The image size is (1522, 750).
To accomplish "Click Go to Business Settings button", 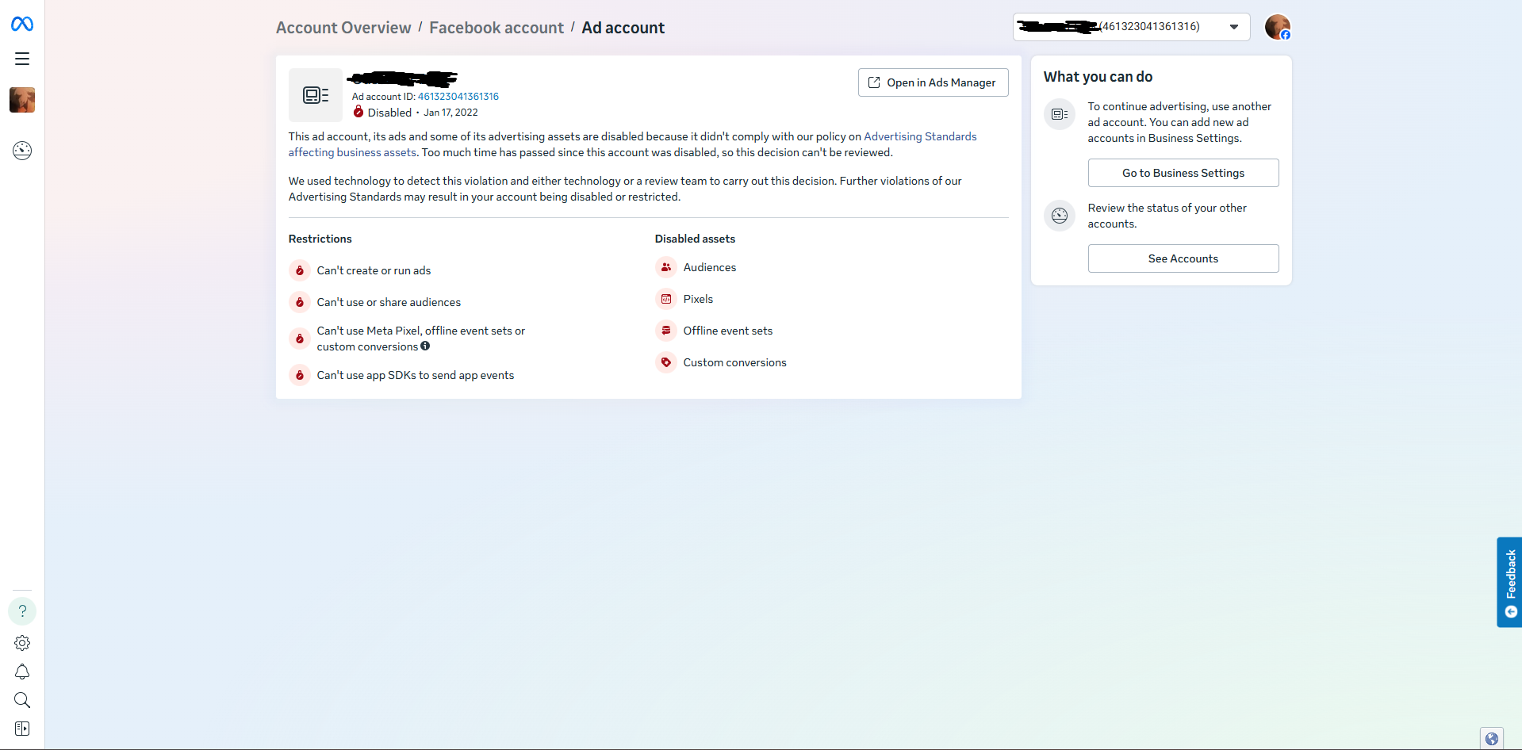I will (x=1183, y=173).
